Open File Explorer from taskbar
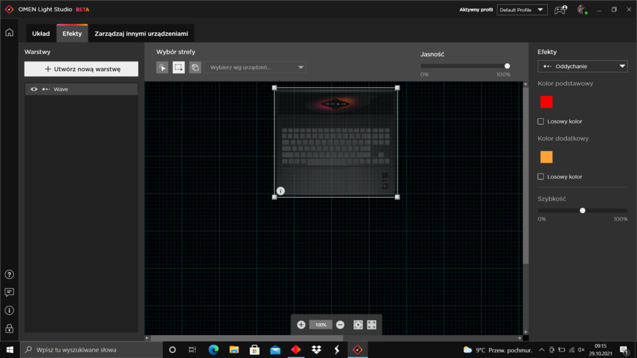637x358 pixels. point(234,350)
